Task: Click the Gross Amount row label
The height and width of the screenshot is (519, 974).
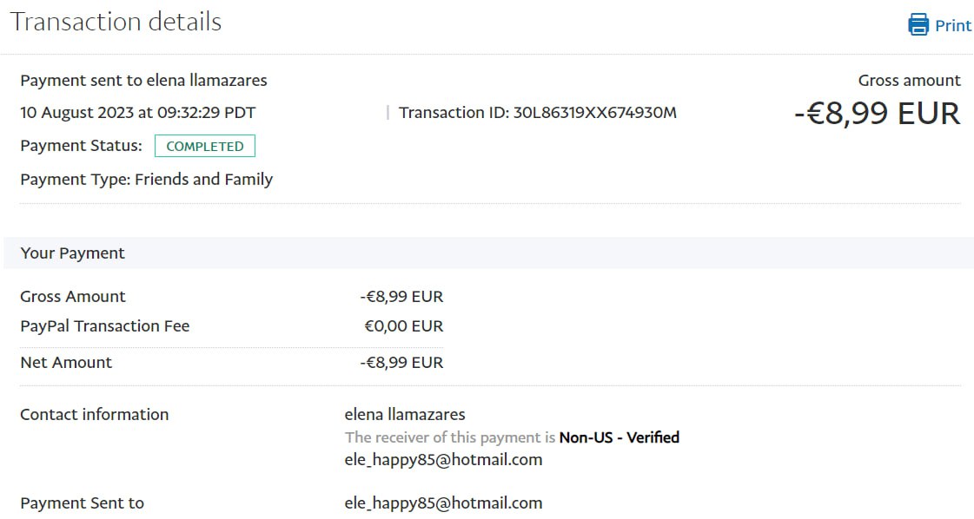Action: (x=73, y=296)
